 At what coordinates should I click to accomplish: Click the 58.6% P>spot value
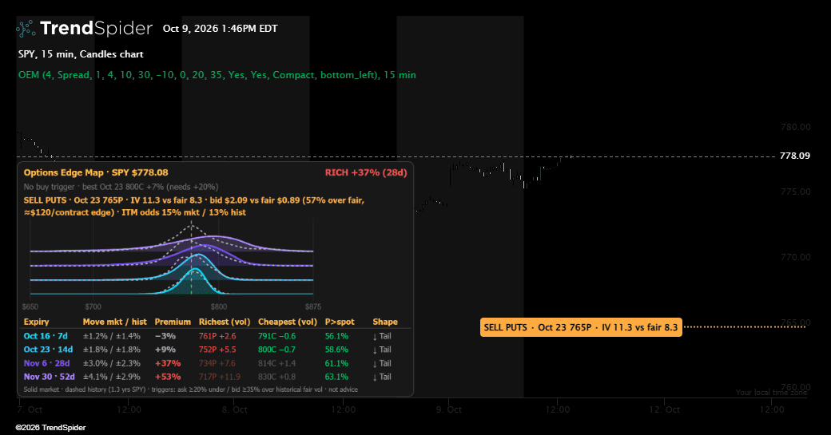point(336,350)
